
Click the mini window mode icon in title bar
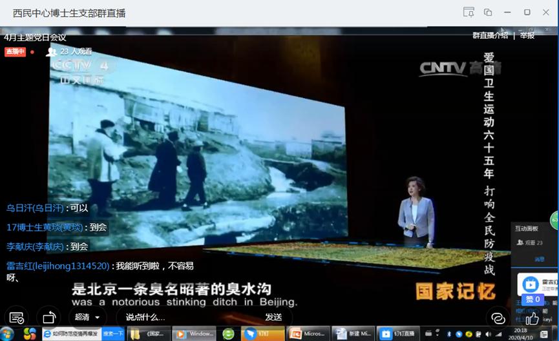[x=488, y=12]
